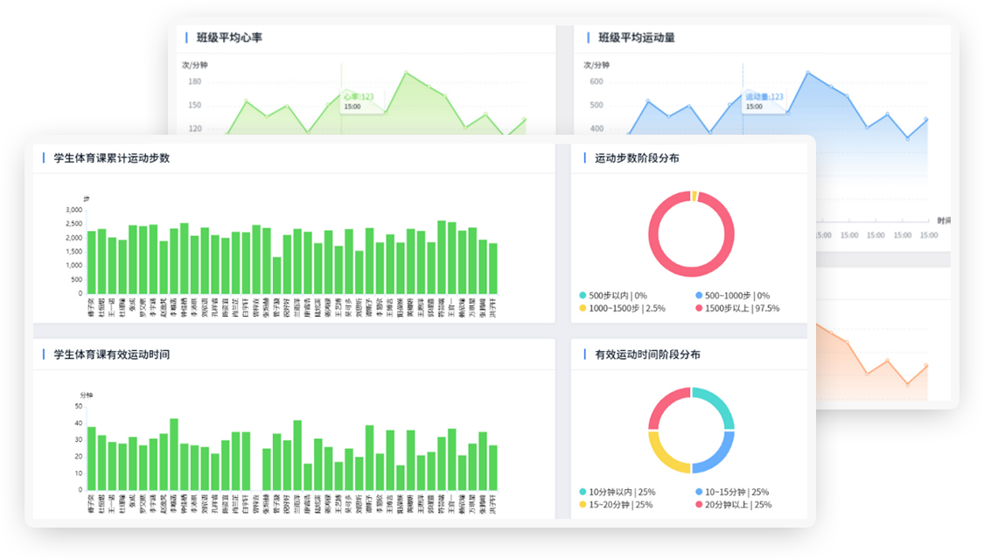Click the 学生体育课有效运动时间 heading
984x560 pixels.
[111, 354]
